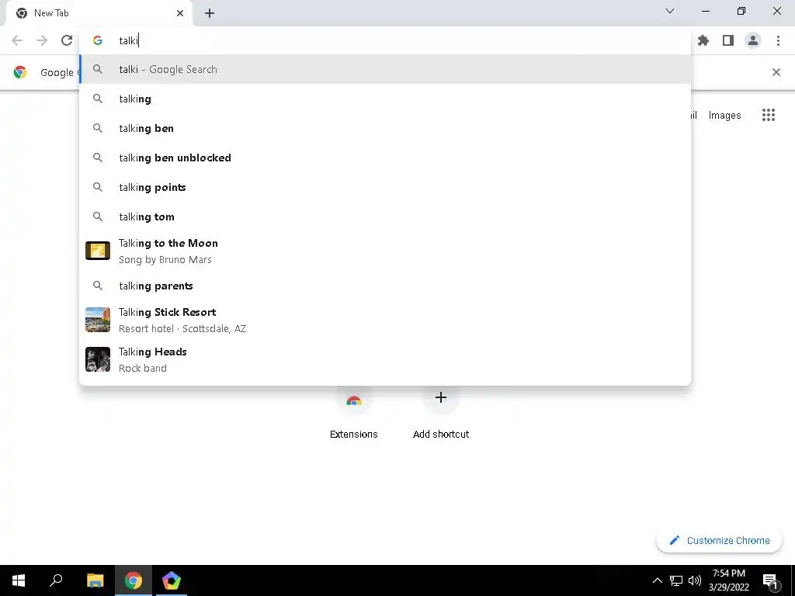The width and height of the screenshot is (795, 596).
Task: Click the browser forward arrow
Action: point(42,40)
